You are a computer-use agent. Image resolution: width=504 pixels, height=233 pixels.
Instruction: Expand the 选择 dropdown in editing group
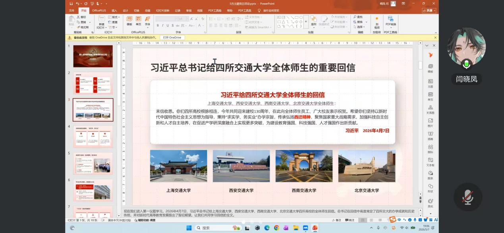pyautogui.click(x=359, y=27)
